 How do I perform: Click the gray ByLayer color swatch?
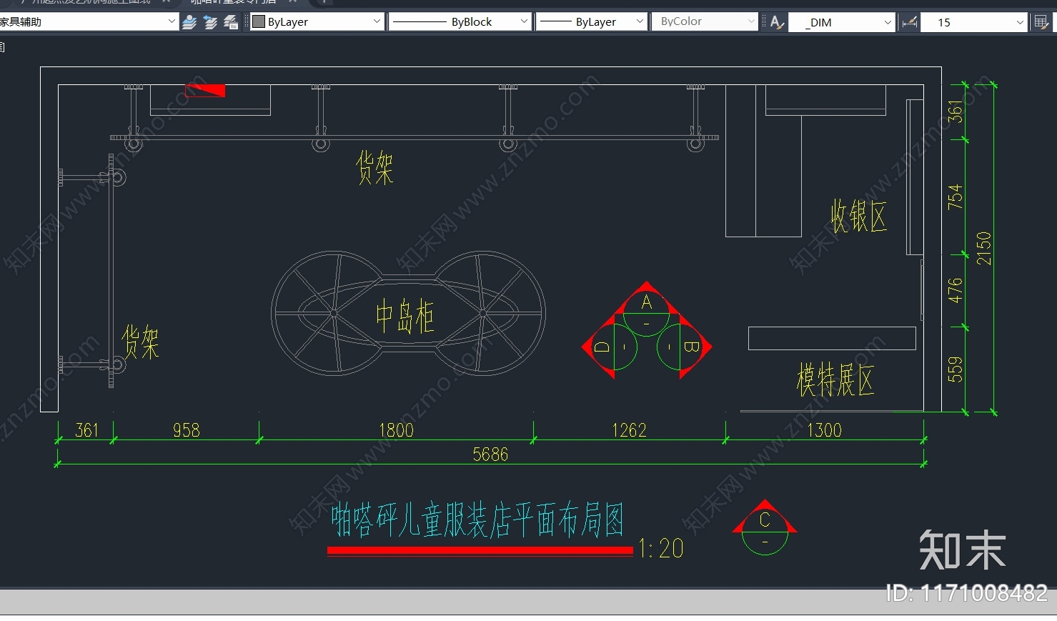coord(259,22)
